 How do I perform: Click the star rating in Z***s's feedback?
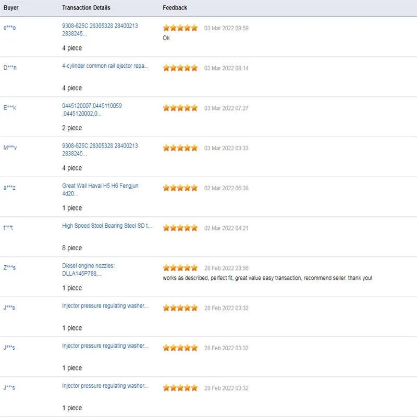pos(180,268)
